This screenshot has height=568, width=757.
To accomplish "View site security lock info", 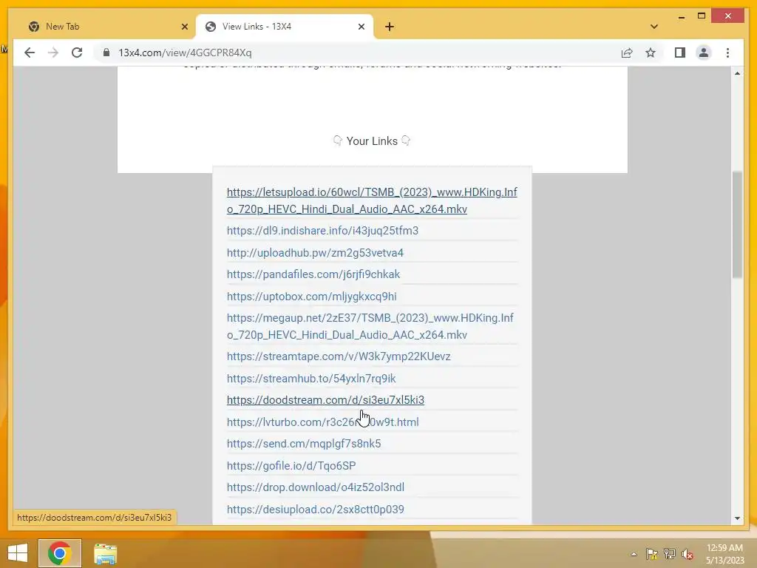I will pos(106,53).
